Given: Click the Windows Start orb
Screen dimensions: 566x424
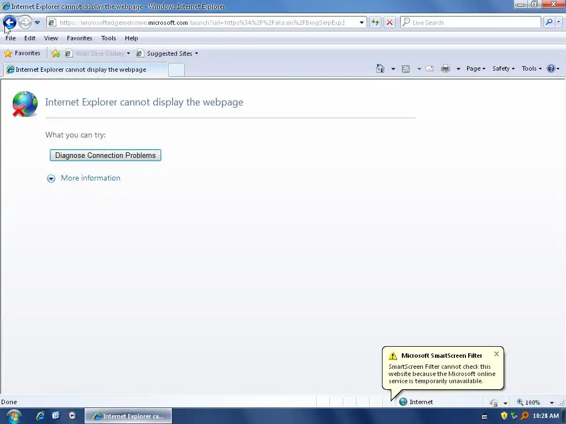Looking at the screenshot, I should 14,416.
